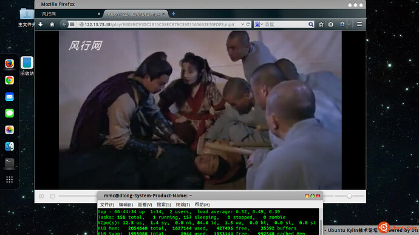This screenshot has width=419, height=235.
Task: Open the 终端(T) terminal menu
Action: tap(183, 205)
